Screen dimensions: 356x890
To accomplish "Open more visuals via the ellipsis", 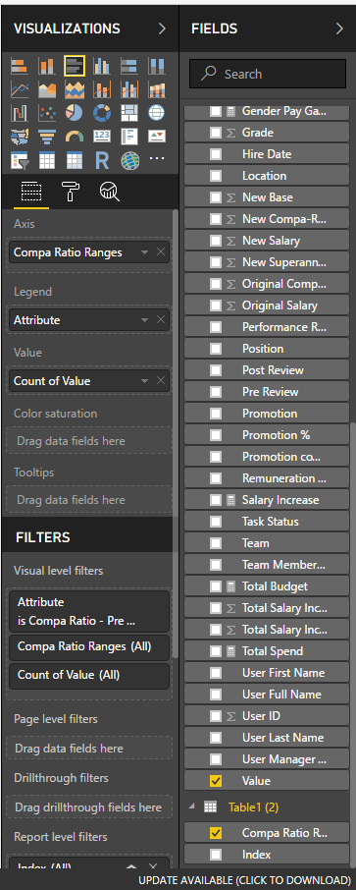I will pyautogui.click(x=157, y=159).
